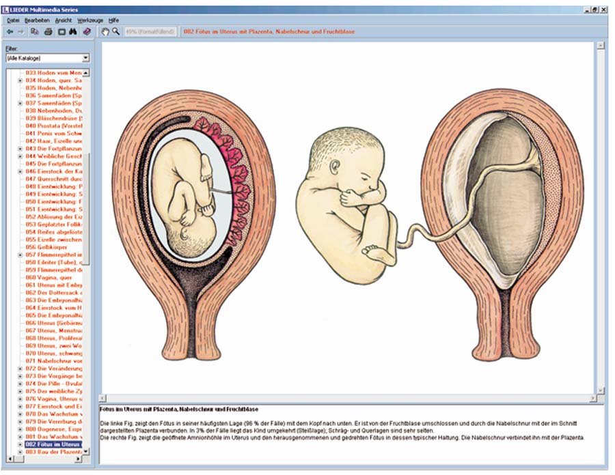Click the book help icon

87,32
